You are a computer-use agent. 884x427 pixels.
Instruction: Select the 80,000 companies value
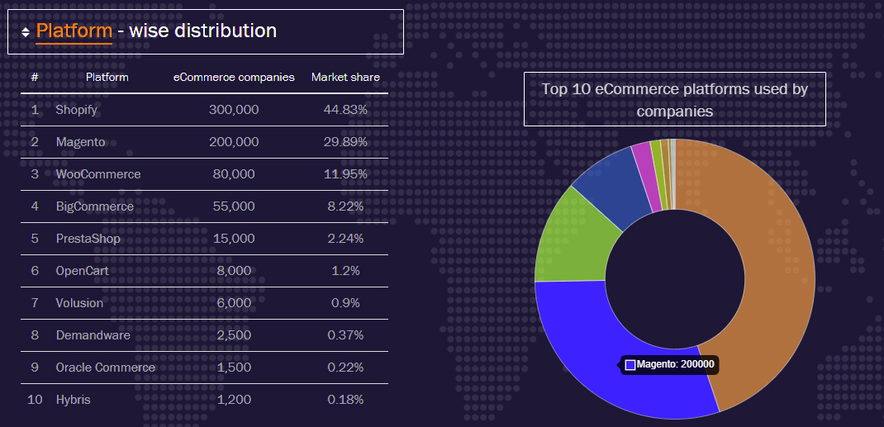[234, 174]
